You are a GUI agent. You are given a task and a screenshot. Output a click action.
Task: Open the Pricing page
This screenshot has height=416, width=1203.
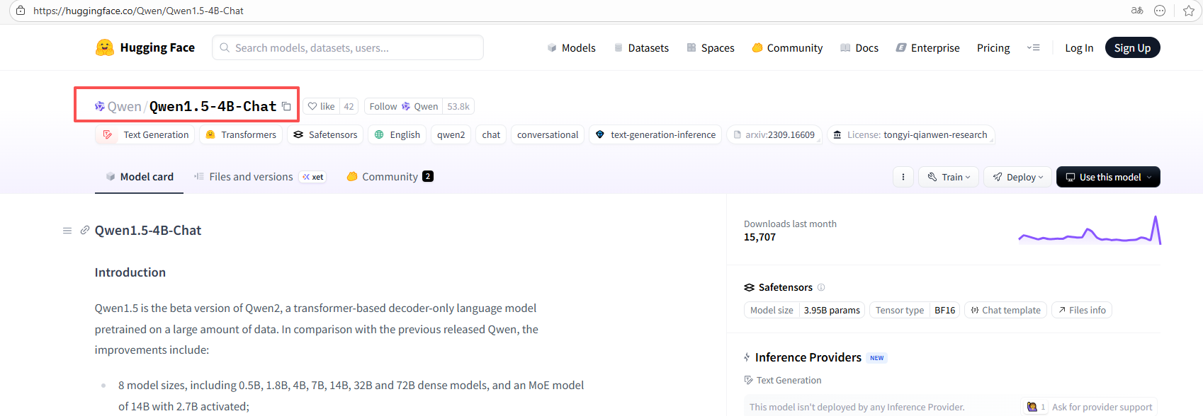tap(993, 48)
